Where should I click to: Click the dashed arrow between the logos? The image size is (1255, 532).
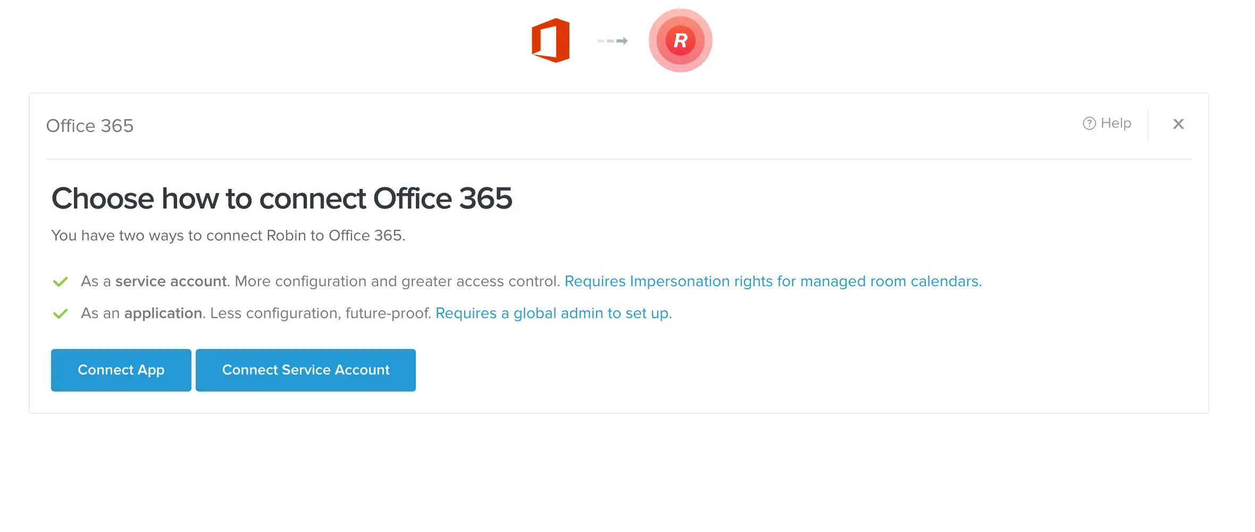click(x=612, y=41)
